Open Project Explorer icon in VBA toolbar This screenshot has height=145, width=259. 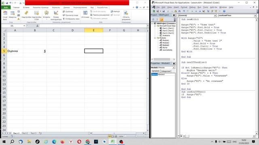pos(208,11)
